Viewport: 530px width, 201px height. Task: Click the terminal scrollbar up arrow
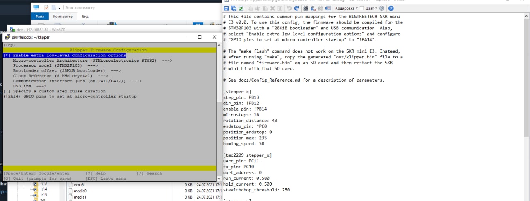tap(219, 45)
